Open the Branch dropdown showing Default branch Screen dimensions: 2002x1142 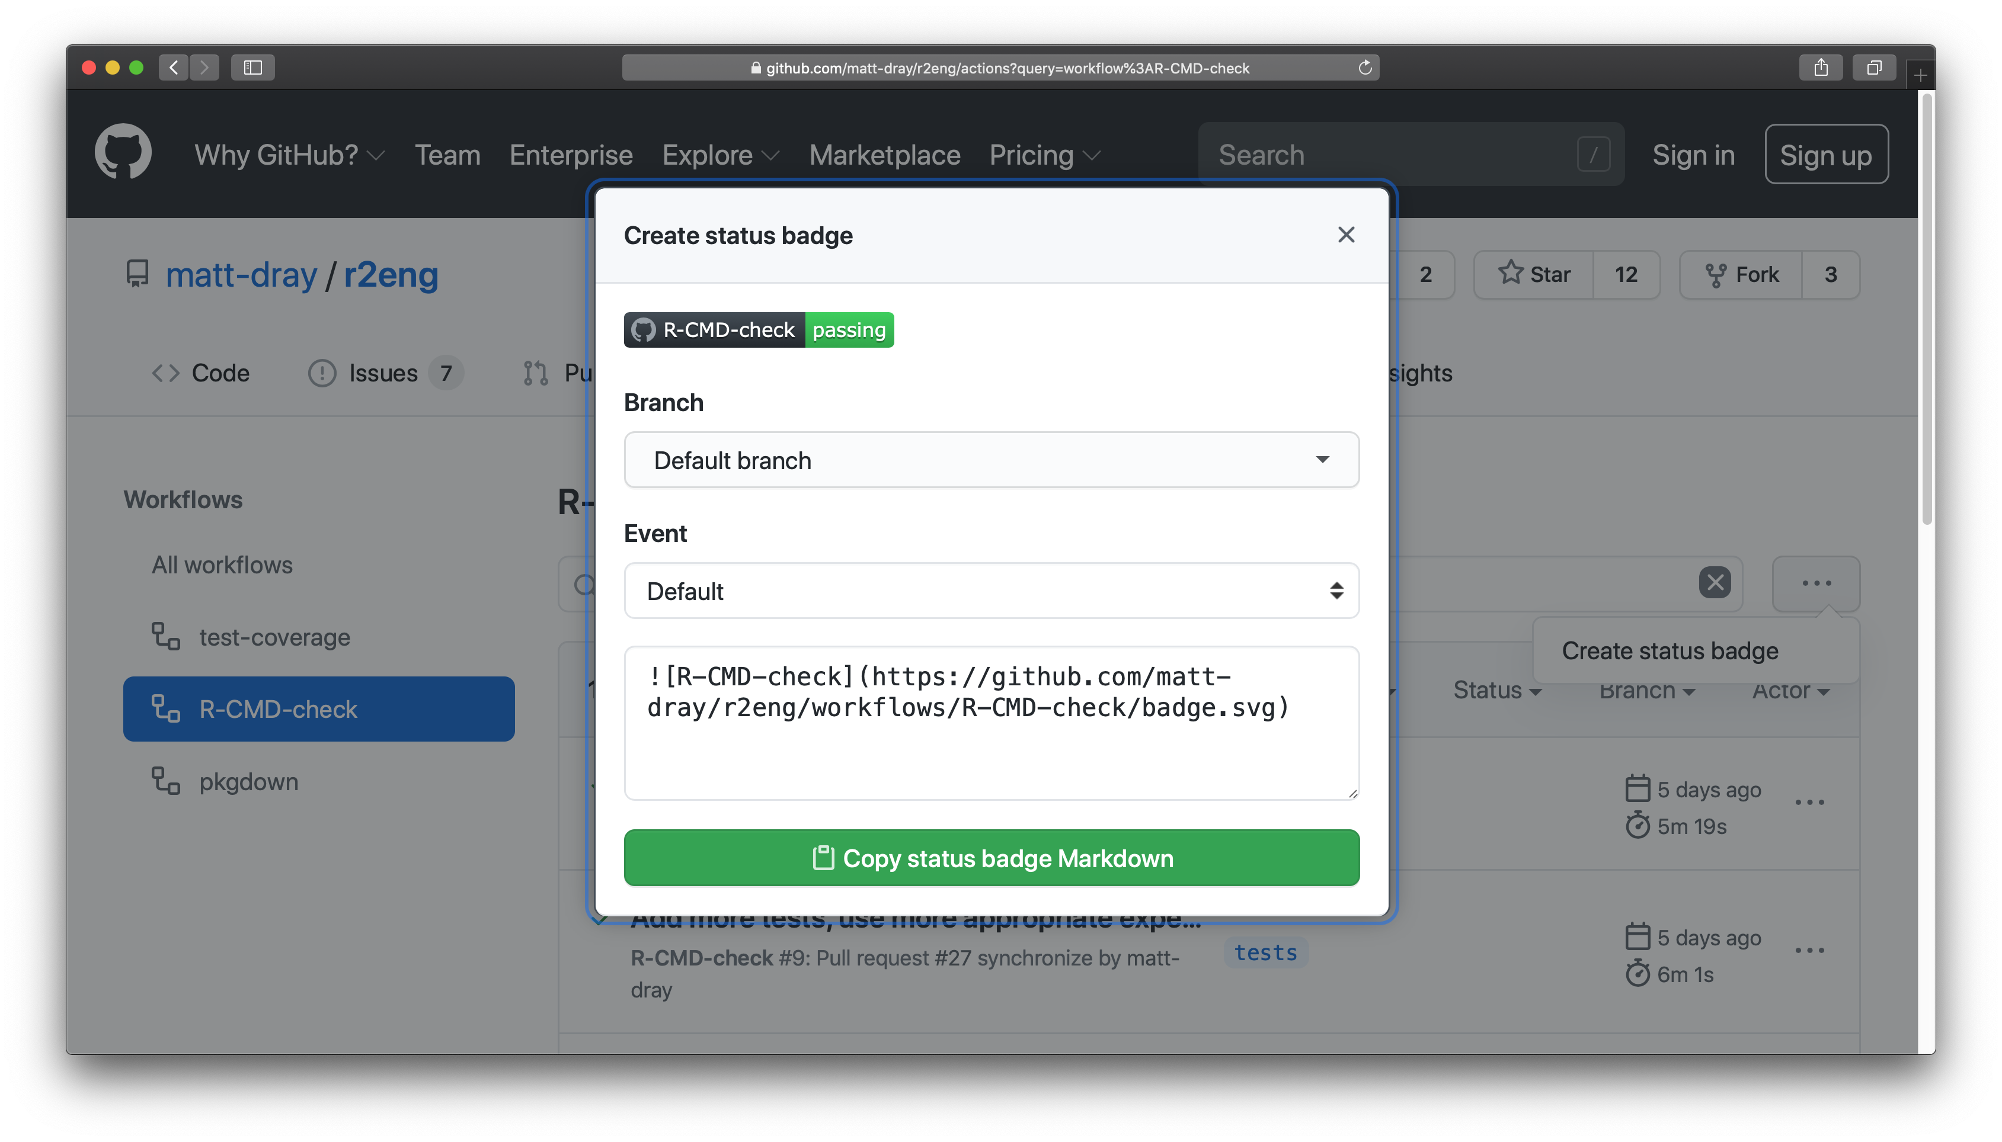[990, 460]
